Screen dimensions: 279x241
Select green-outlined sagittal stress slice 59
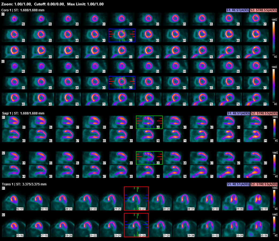tap(149, 158)
